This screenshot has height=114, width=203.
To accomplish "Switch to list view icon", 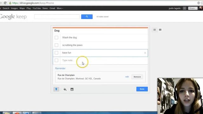I will click(x=154, y=30).
